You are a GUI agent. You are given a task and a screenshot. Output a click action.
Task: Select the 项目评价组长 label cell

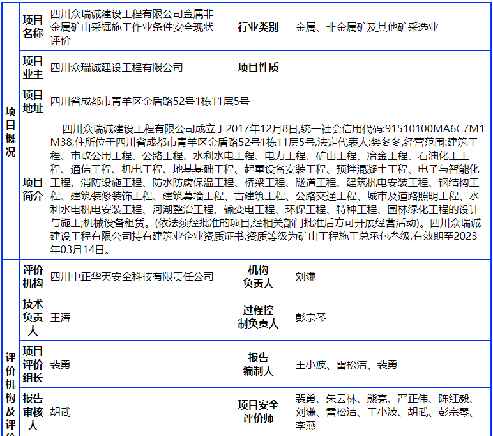tap(33, 364)
